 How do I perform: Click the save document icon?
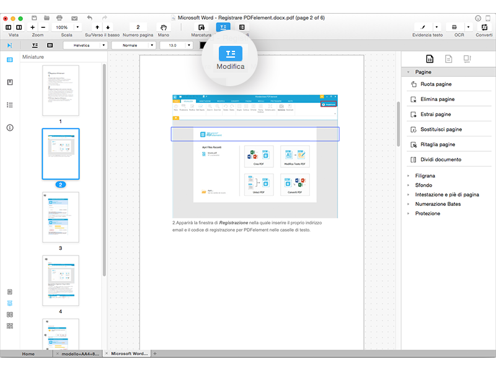34,18
